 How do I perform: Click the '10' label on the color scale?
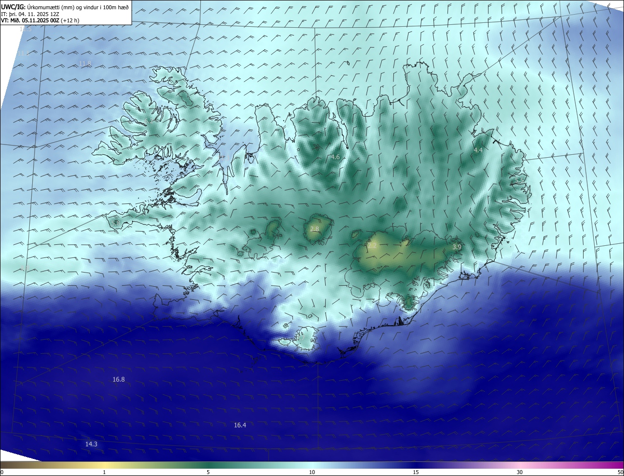[312, 472]
